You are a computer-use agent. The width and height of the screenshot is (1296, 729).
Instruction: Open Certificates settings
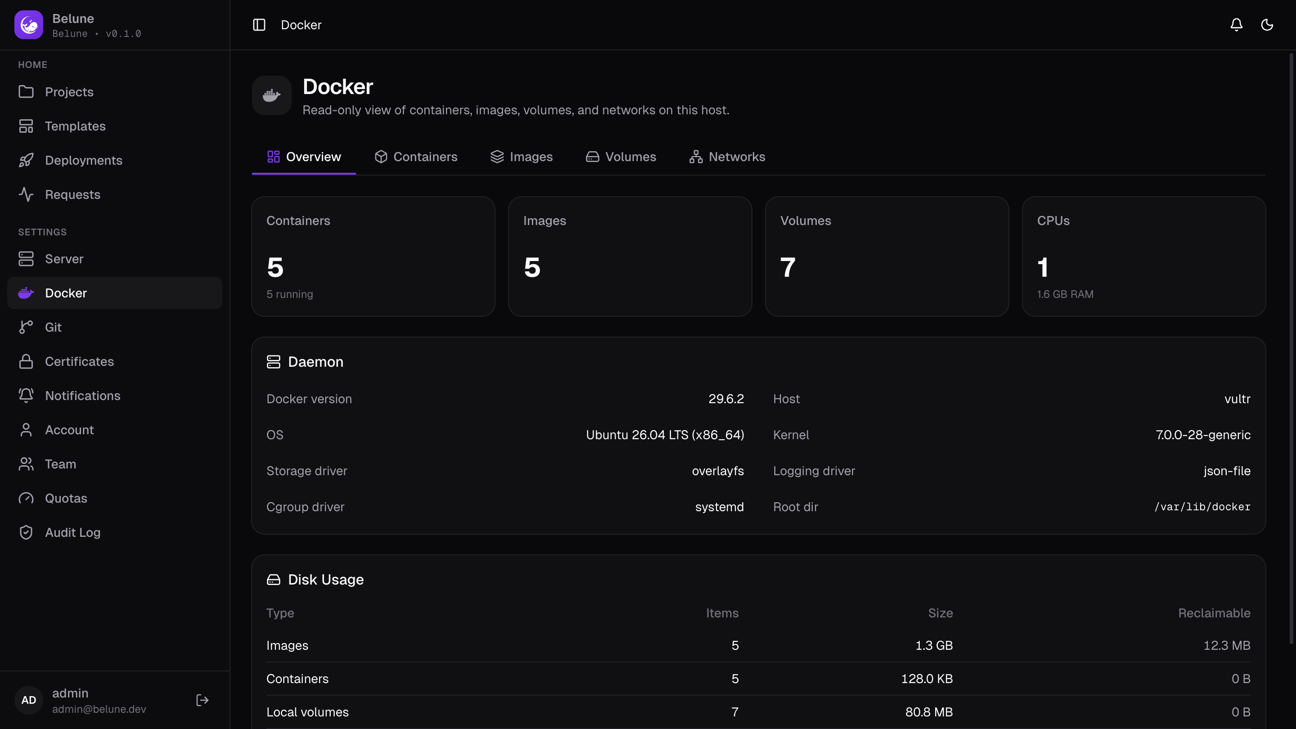115,361
